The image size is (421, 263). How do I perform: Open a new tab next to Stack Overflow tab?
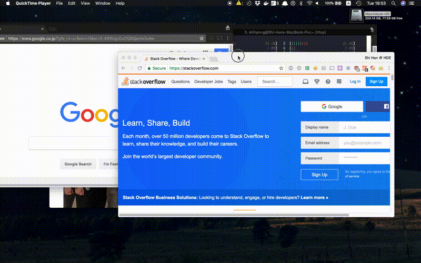click(214, 59)
